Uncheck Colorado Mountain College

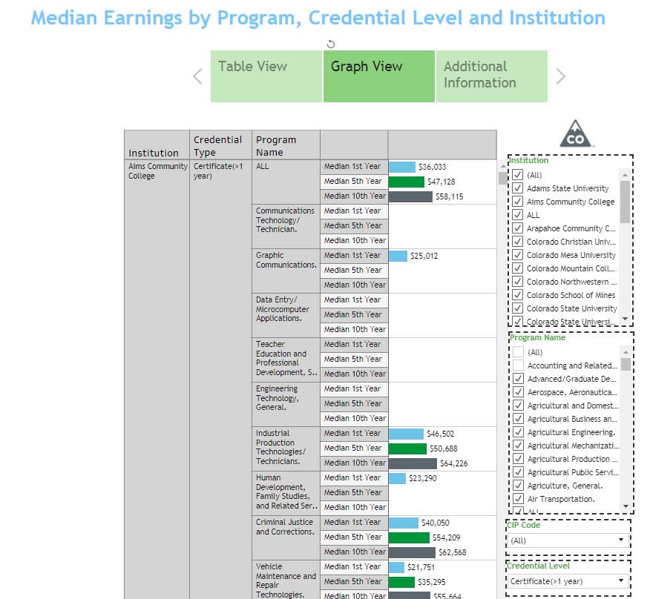click(517, 268)
